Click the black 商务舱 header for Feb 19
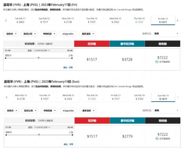 (163, 120)
